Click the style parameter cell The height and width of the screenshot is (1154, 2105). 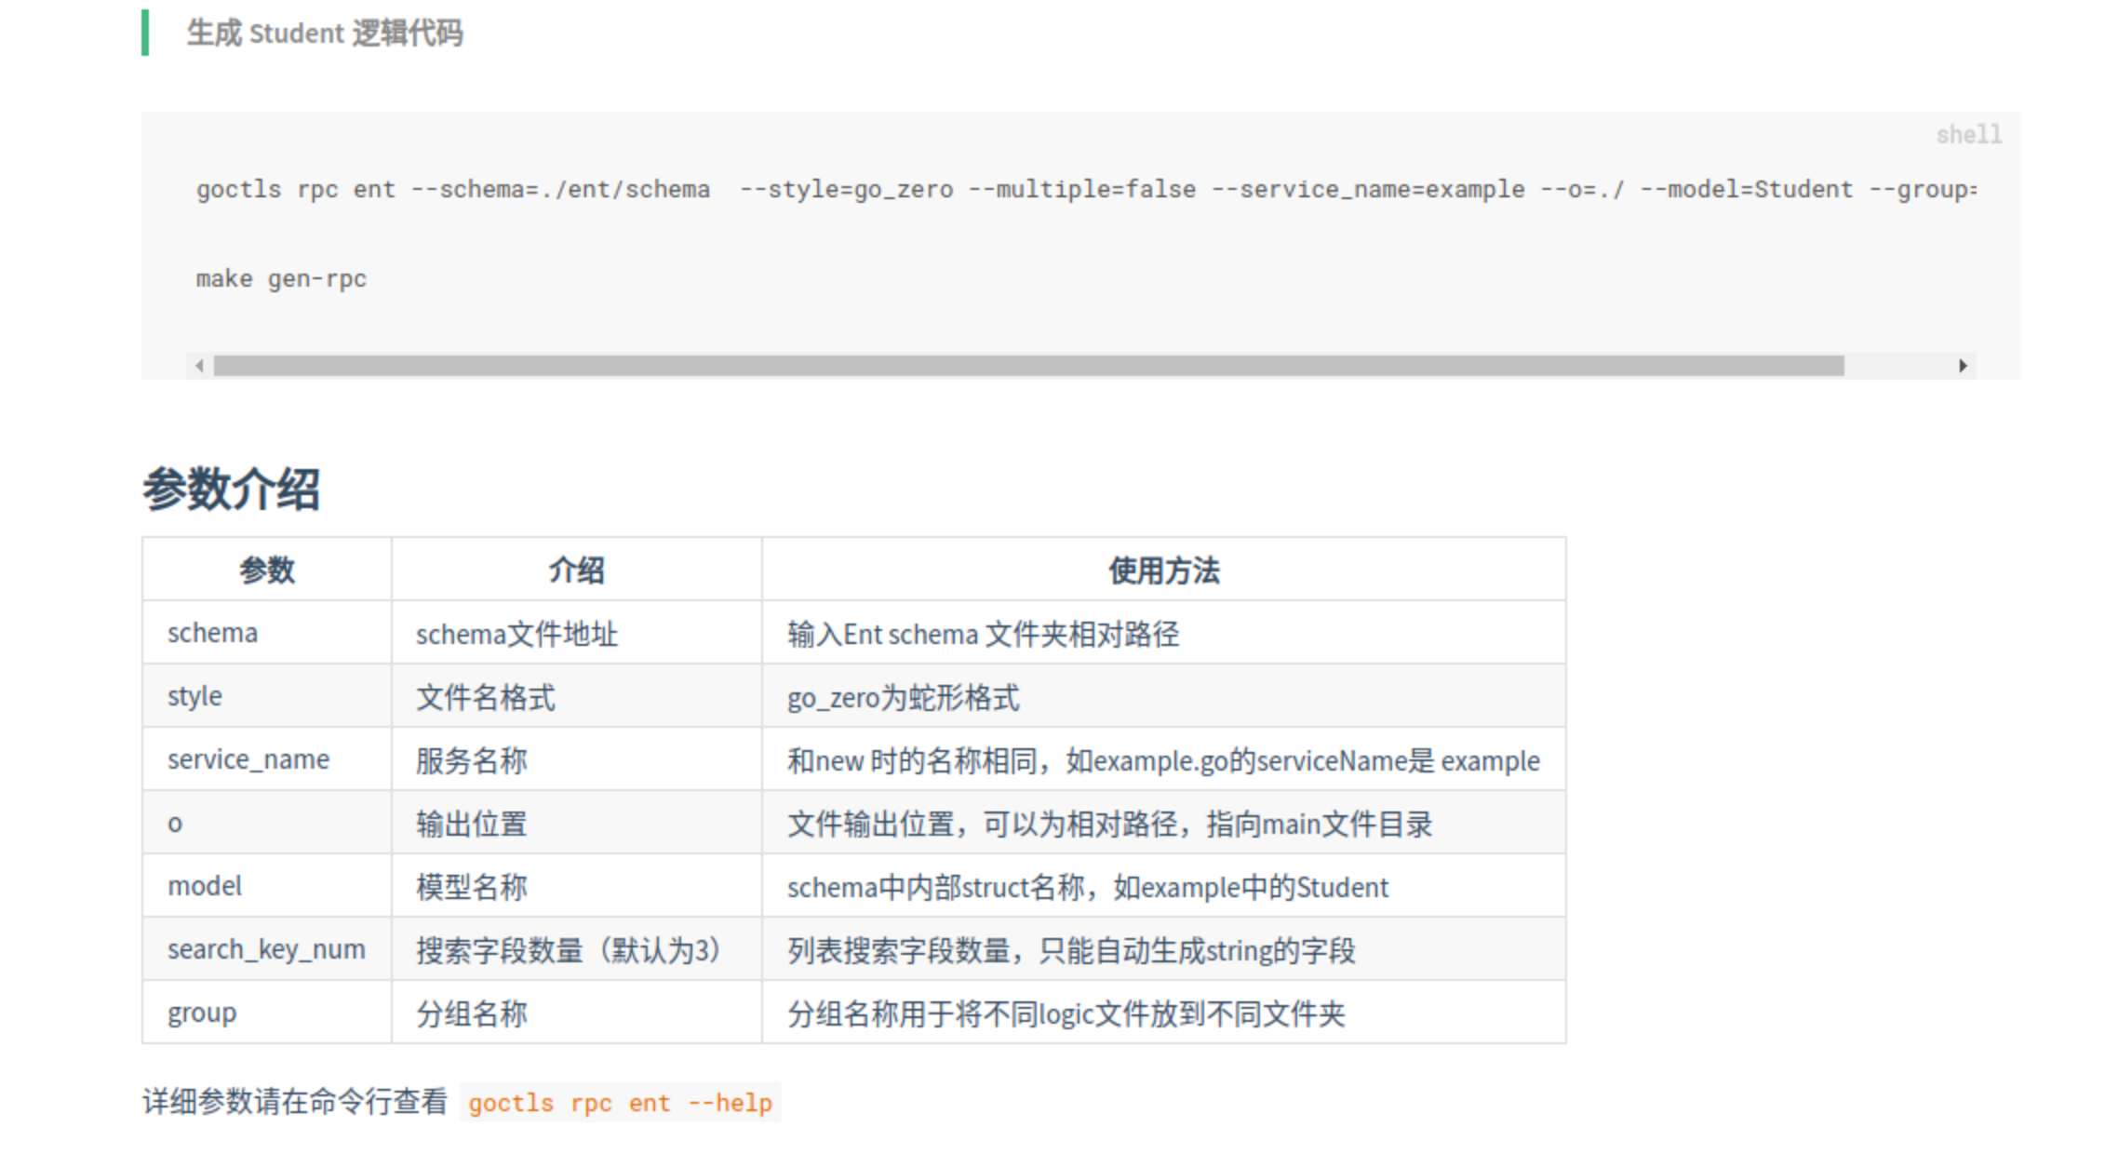pyautogui.click(x=194, y=696)
